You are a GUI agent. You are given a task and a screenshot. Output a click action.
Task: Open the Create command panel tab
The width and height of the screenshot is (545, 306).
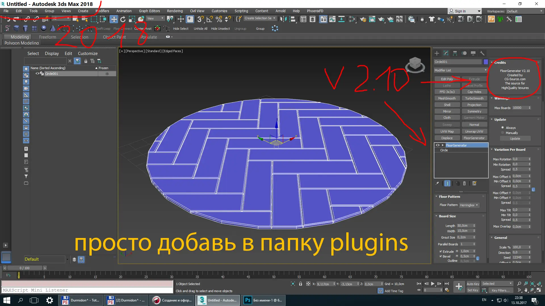(x=437, y=53)
